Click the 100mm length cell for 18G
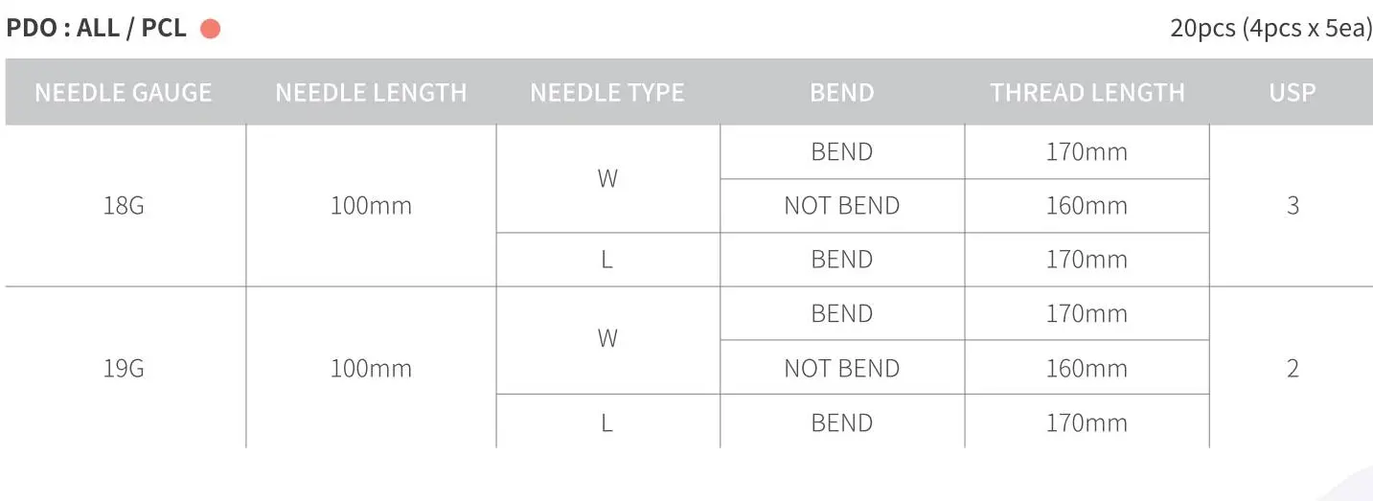 (x=371, y=206)
